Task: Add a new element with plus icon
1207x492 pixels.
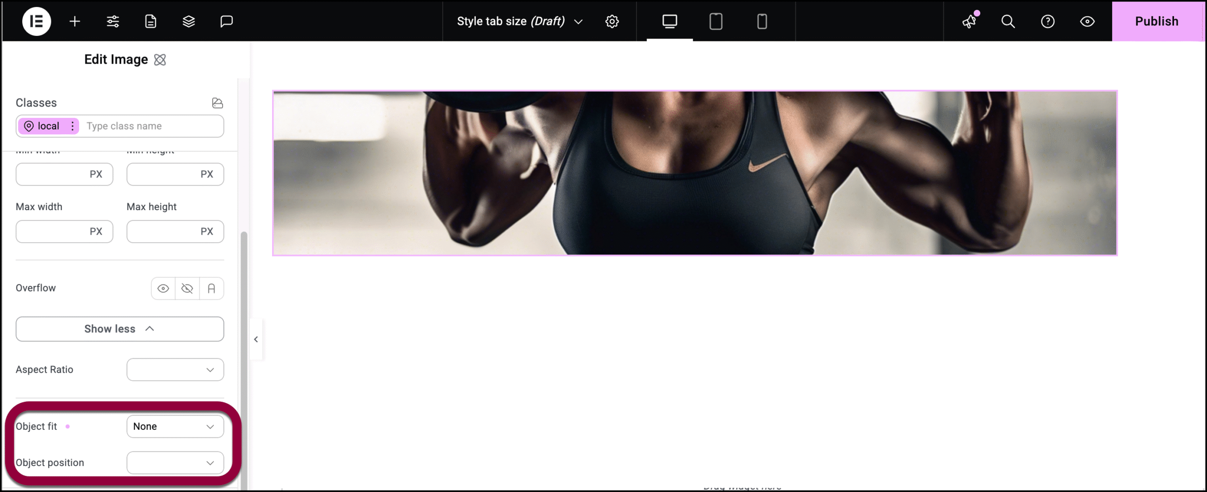Action: pyautogui.click(x=74, y=21)
